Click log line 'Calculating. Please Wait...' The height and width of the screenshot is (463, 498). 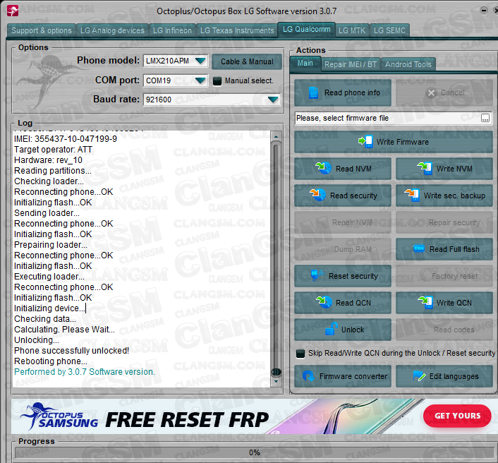point(64,330)
